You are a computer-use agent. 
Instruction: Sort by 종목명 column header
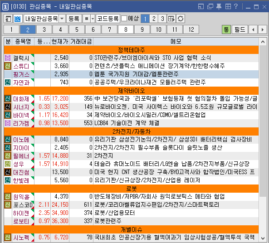coord(23,42)
